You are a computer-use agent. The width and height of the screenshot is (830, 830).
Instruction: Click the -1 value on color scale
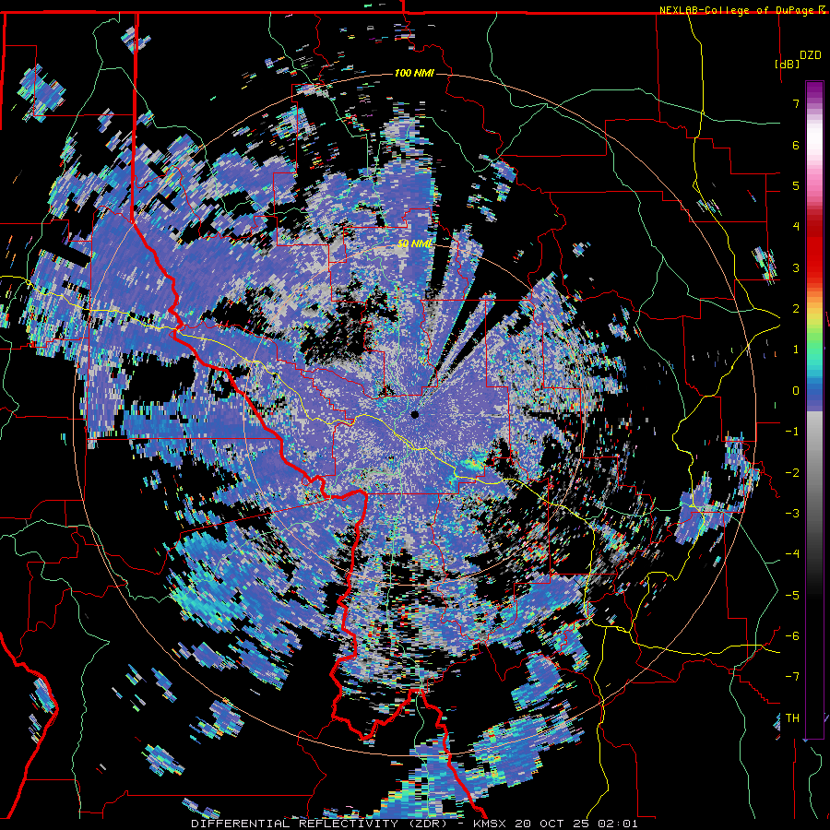click(x=792, y=432)
